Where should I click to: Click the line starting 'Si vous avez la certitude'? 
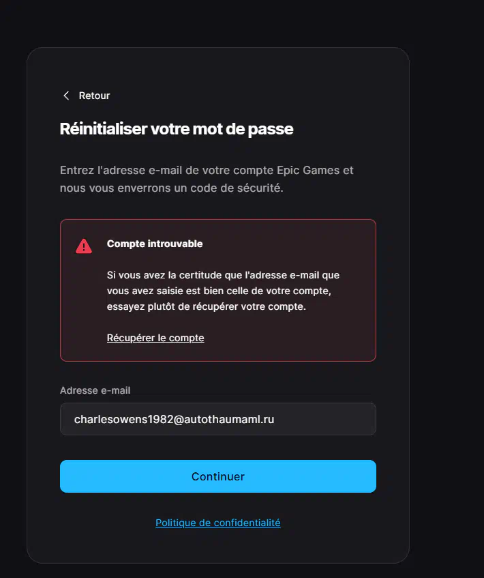(x=223, y=276)
